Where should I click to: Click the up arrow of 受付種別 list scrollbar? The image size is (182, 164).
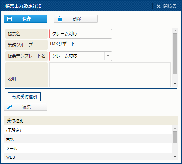click(175, 128)
